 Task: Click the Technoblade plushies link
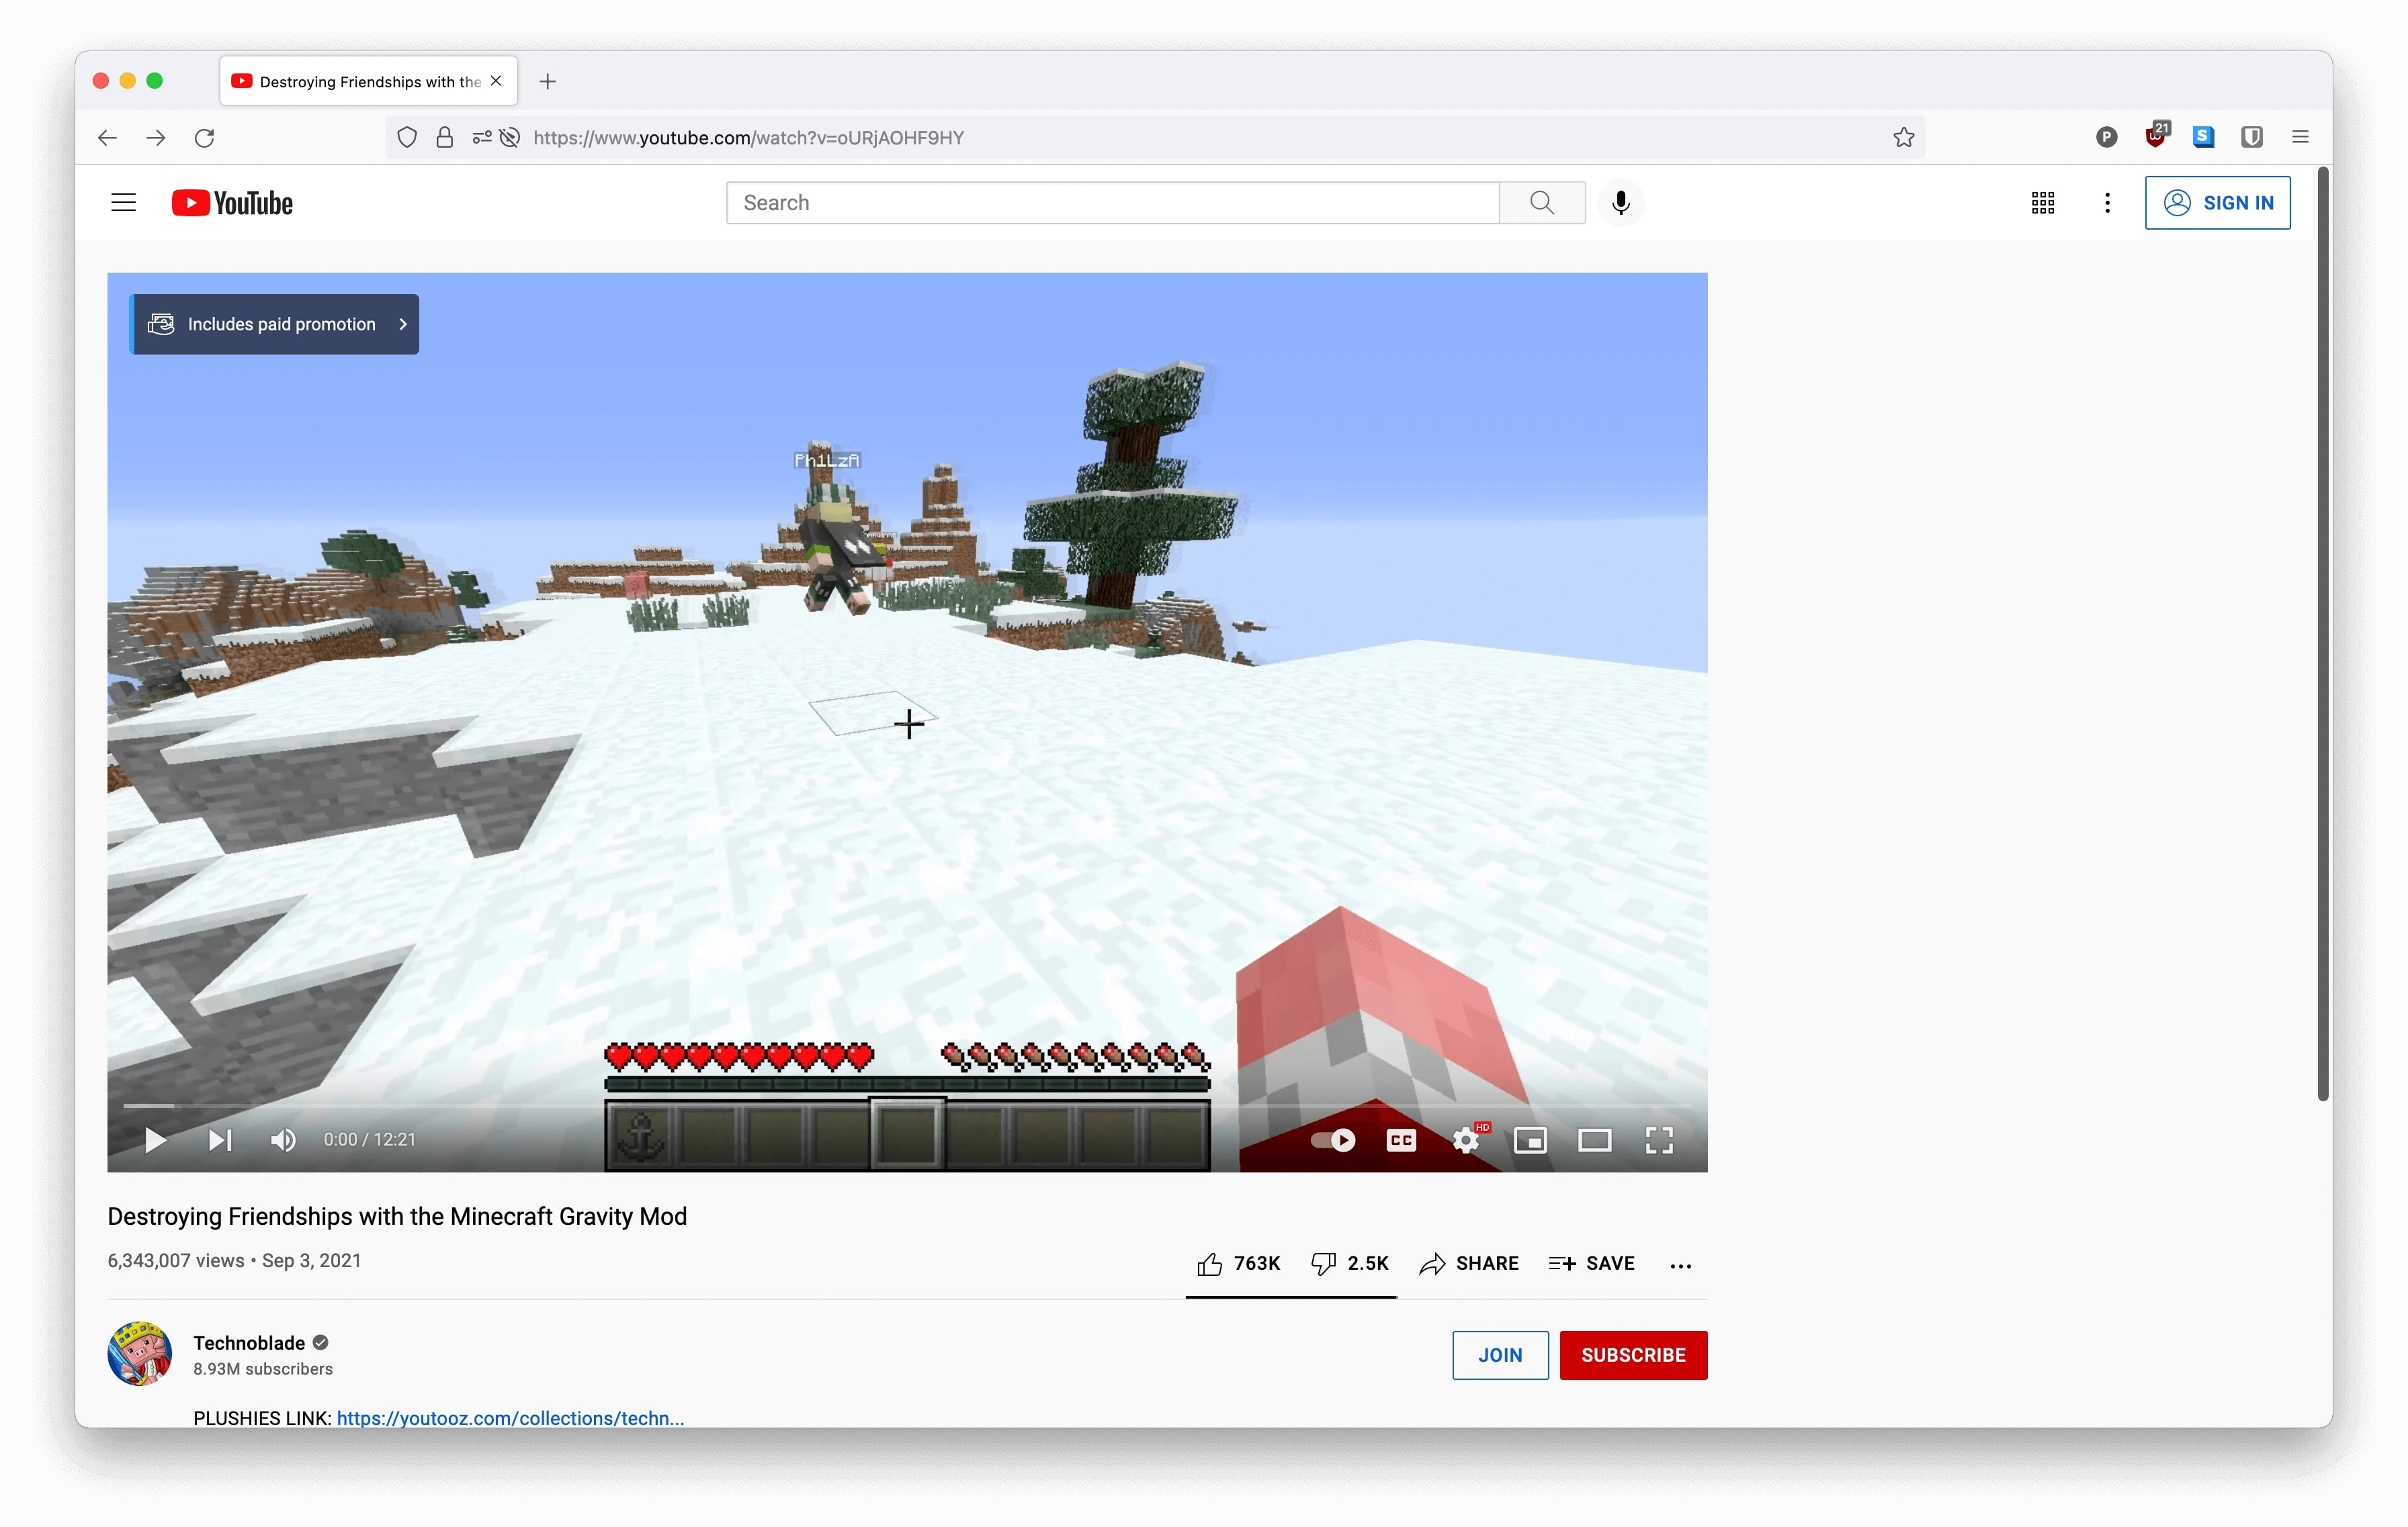[x=509, y=1418]
